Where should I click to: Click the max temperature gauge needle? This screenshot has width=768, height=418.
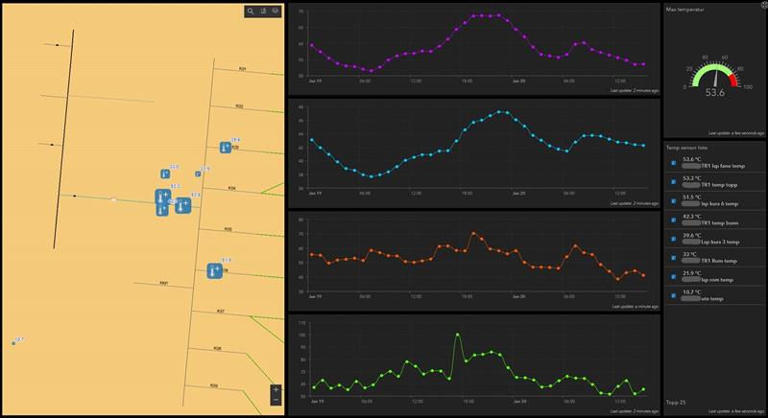coord(716,79)
